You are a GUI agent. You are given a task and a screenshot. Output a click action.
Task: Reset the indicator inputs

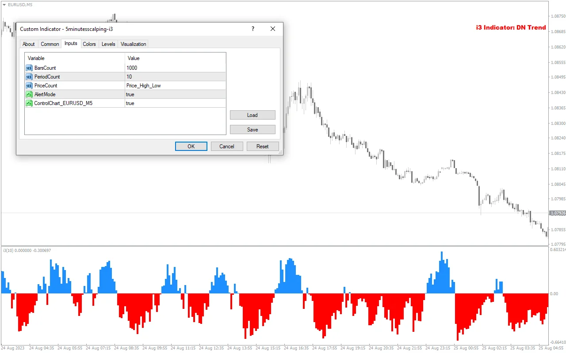point(263,146)
